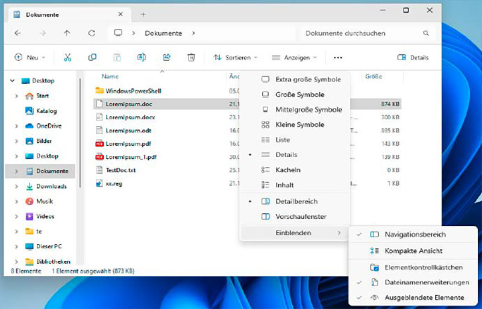The image size is (482, 309).
Task: Click the Rename icon in toolbar
Action: (x=142, y=57)
